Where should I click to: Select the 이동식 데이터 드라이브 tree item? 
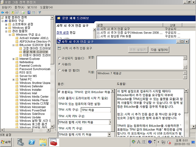[37, 55]
